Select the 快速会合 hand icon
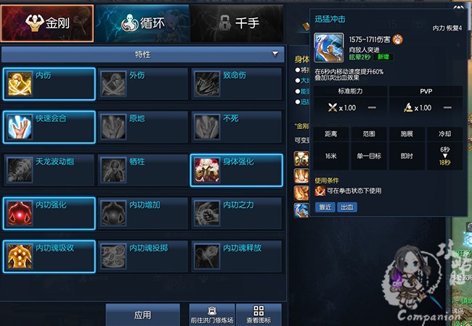Viewport: 472px width, 326px height. pos(20,128)
